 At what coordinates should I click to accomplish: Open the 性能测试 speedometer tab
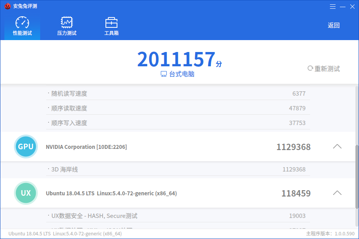22,26
